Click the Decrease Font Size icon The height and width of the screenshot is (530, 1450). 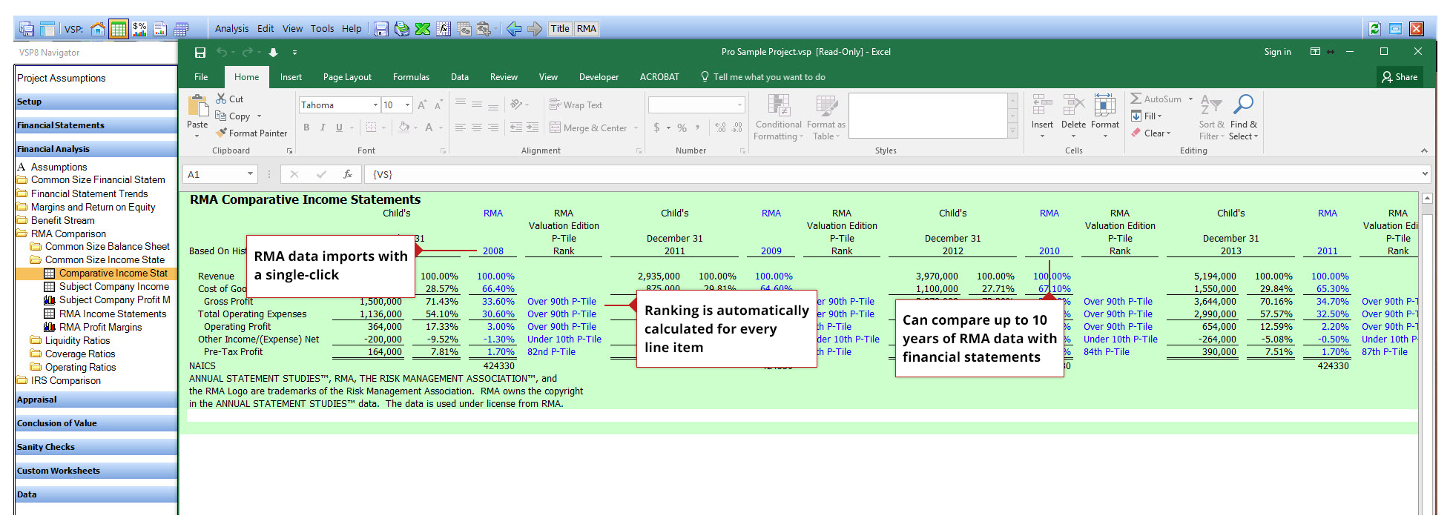[x=438, y=105]
